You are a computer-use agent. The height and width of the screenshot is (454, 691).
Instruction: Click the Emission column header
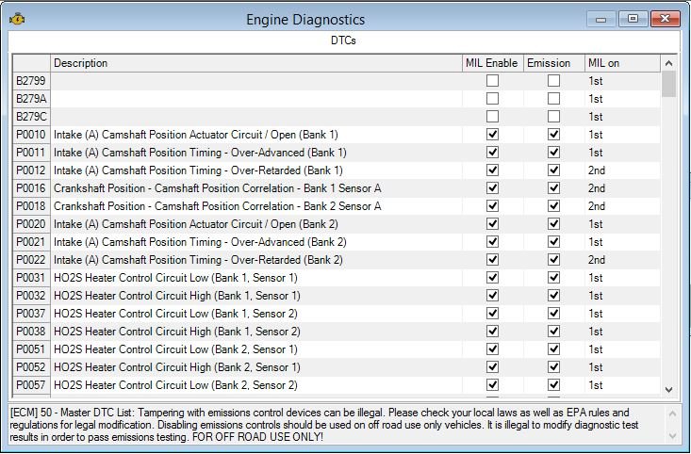[x=554, y=63]
